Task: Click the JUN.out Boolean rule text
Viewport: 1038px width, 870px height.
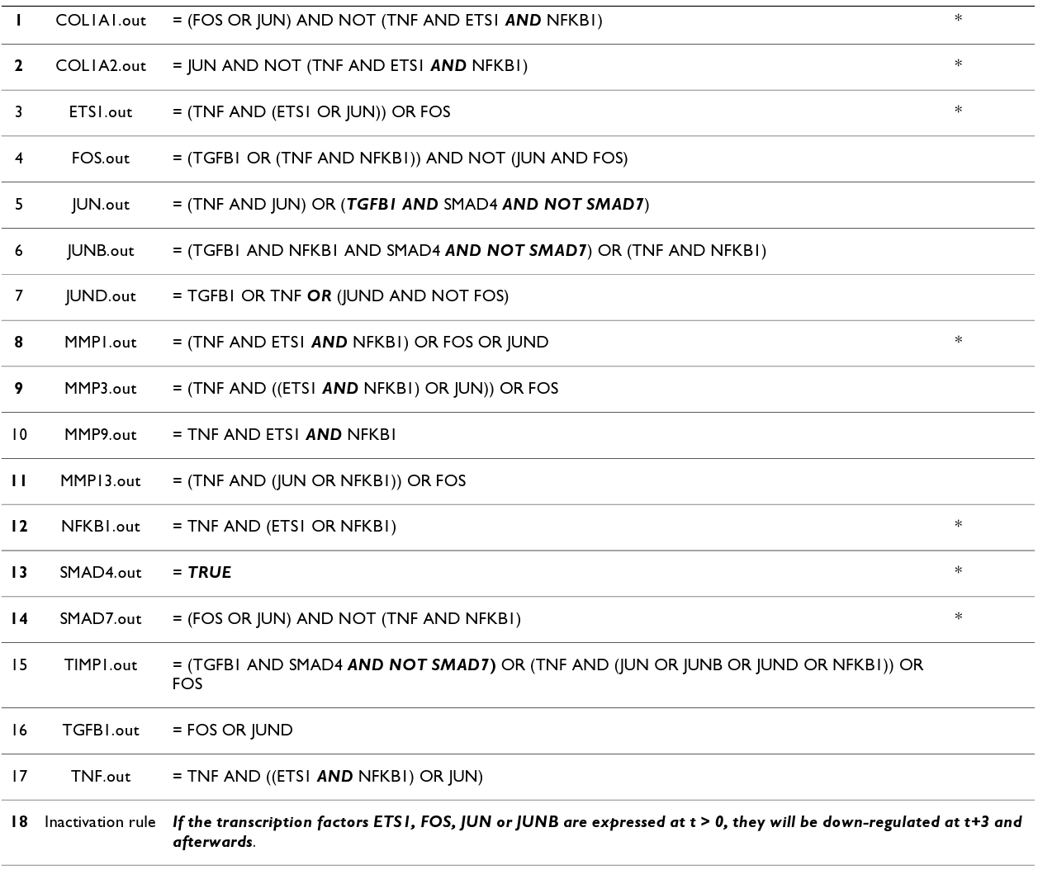Action: [410, 205]
